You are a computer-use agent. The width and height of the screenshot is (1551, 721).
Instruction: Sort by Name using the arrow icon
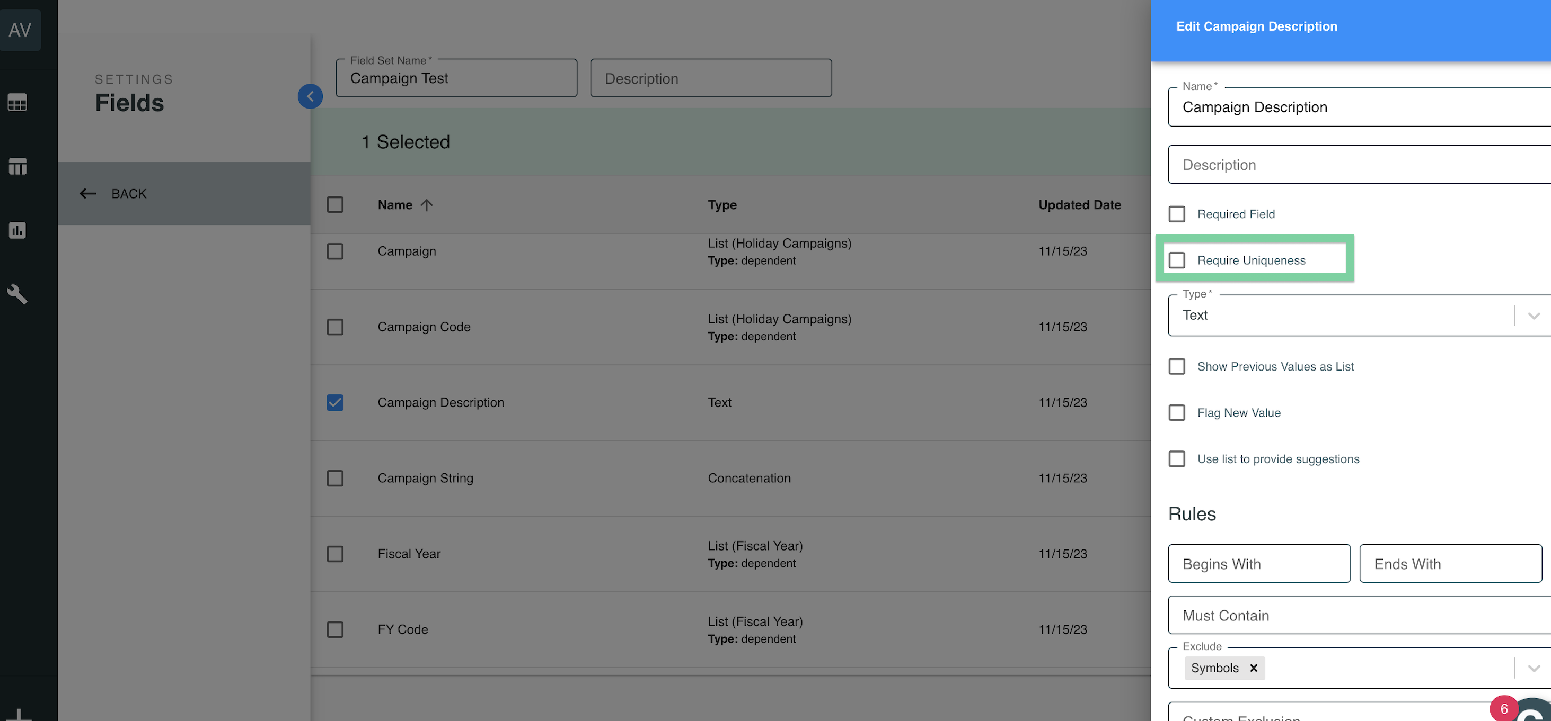426,205
